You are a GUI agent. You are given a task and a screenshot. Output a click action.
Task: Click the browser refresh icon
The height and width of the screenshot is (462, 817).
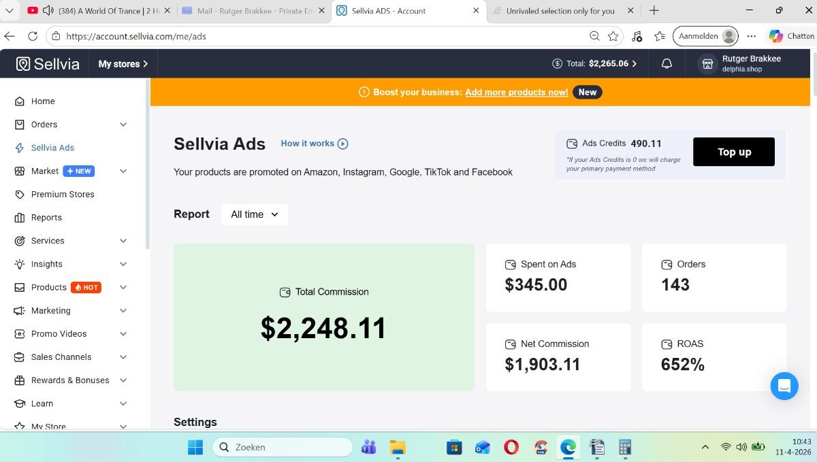coord(33,36)
